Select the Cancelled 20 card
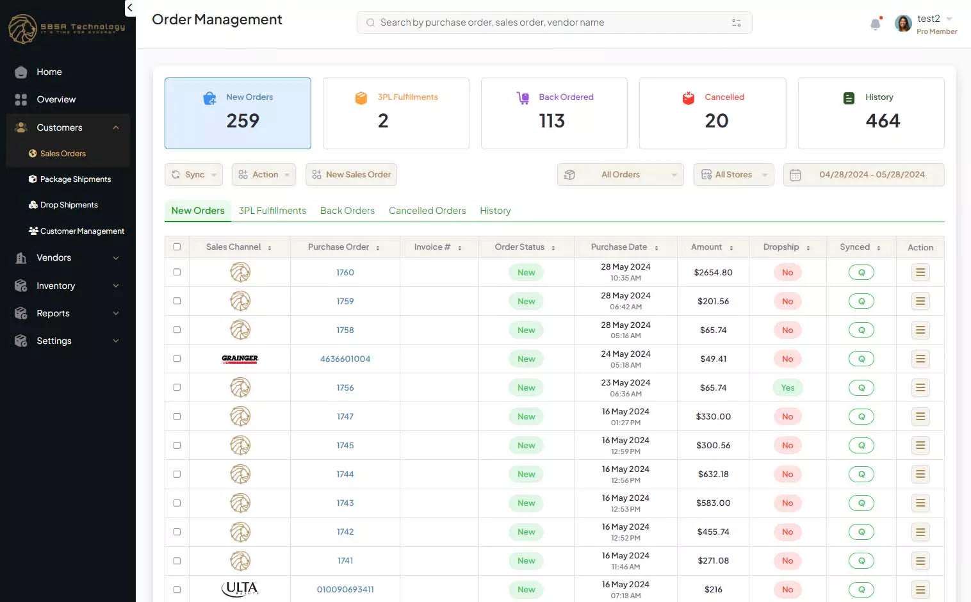This screenshot has height=602, width=971. tap(712, 113)
